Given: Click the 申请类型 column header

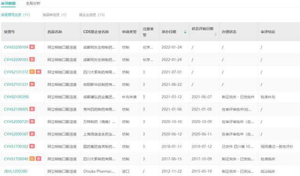Looking at the screenshot, I should click(x=129, y=32).
